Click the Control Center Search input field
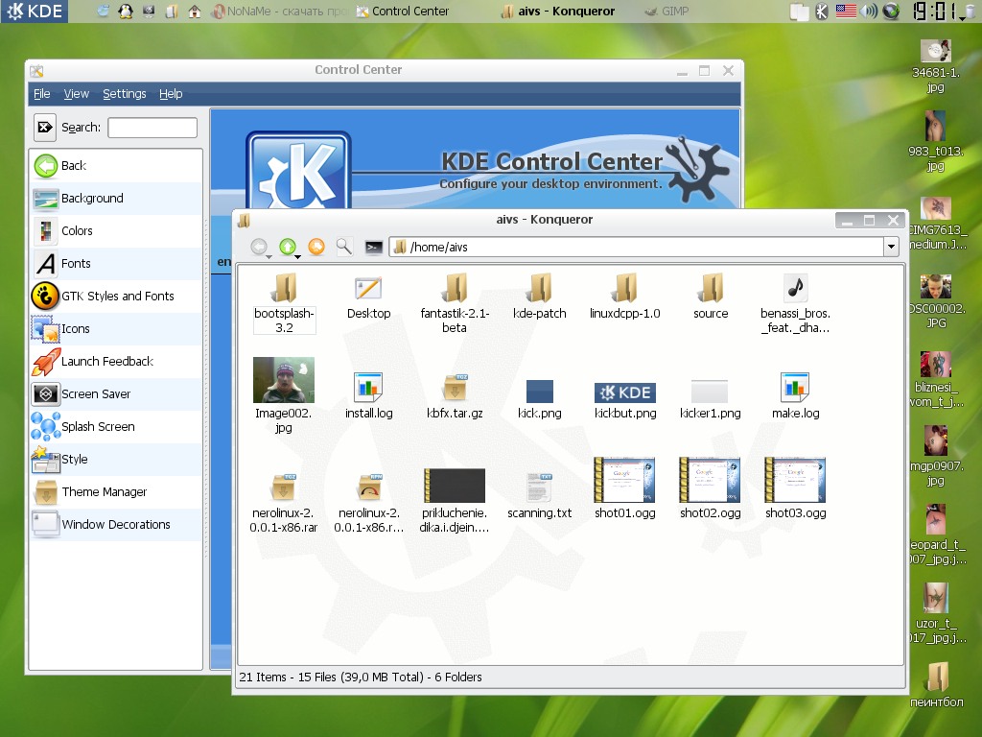Image resolution: width=982 pixels, height=737 pixels. click(x=152, y=128)
